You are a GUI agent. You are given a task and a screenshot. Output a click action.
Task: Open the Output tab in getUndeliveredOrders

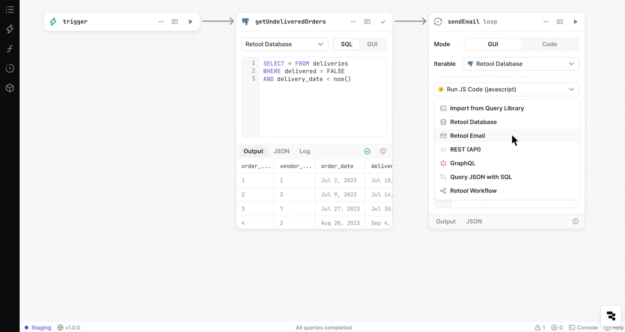point(254,151)
